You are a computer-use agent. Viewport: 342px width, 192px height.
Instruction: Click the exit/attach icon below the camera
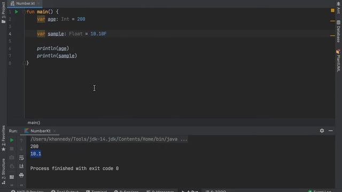[12, 166]
